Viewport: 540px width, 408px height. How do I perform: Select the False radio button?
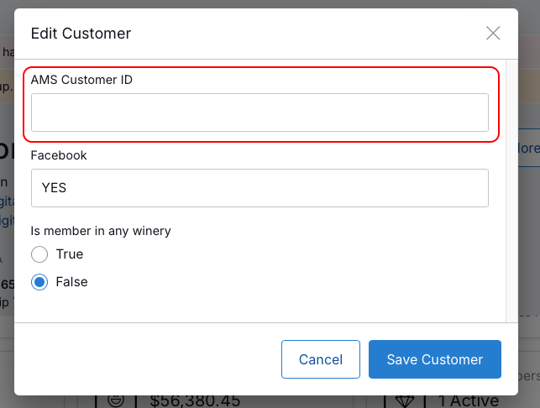(x=39, y=282)
